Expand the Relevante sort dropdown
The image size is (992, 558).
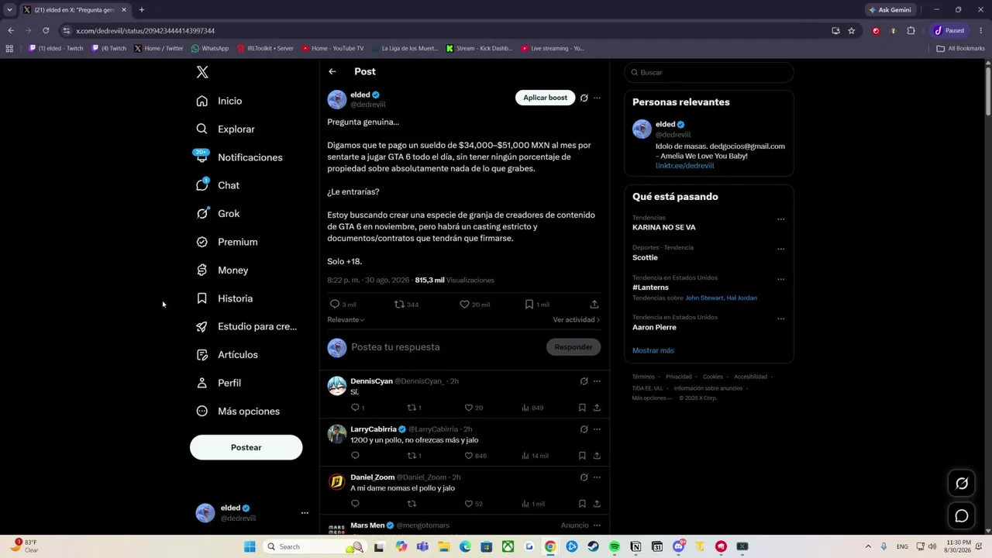(x=346, y=319)
